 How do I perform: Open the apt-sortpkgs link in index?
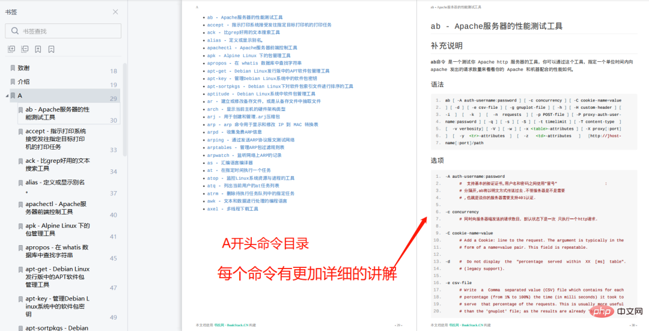click(x=280, y=87)
